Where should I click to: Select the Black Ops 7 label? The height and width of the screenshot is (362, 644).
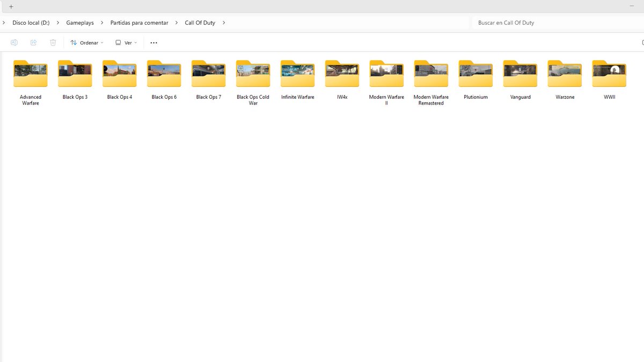(209, 97)
